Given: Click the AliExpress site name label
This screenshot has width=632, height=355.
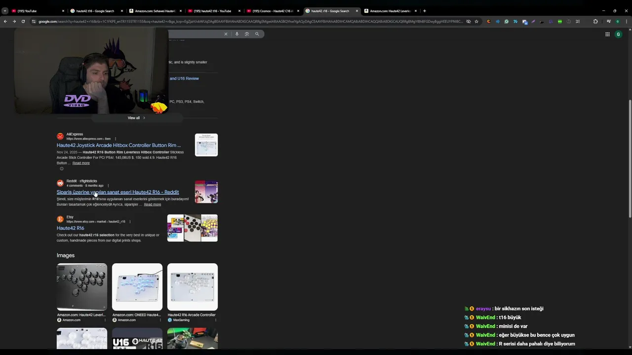Looking at the screenshot, I should [75, 134].
